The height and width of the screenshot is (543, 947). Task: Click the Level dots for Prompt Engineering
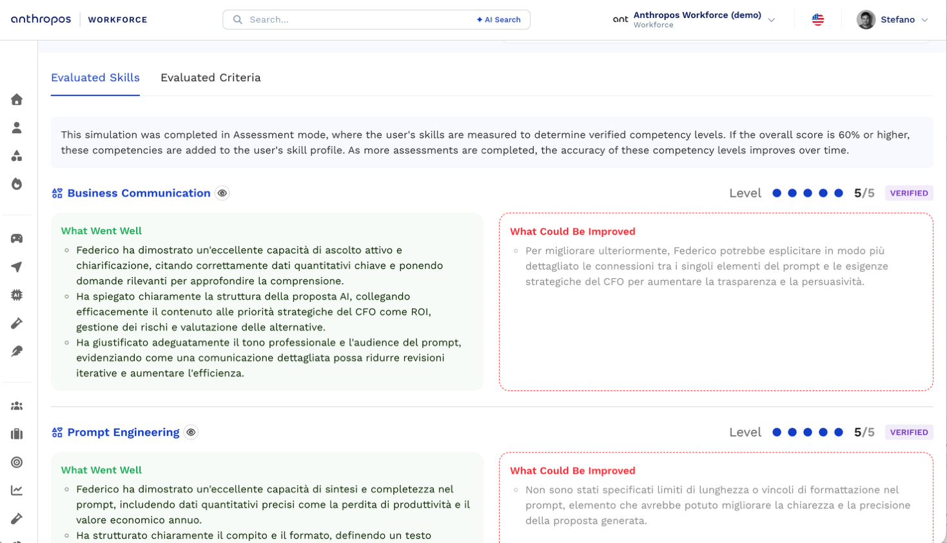point(808,432)
